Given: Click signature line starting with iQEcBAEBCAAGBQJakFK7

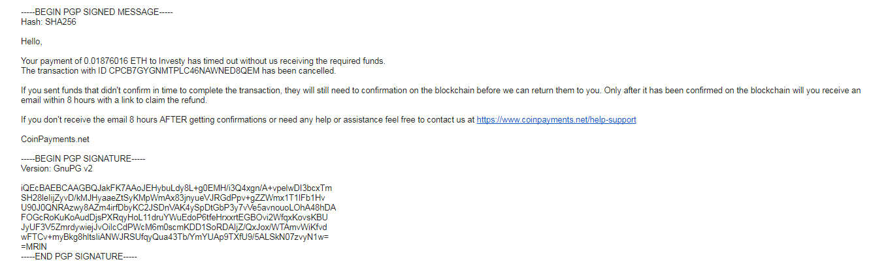Looking at the screenshot, I should point(176,188).
